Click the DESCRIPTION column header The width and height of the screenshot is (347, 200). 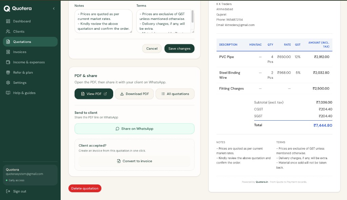pos(228,45)
